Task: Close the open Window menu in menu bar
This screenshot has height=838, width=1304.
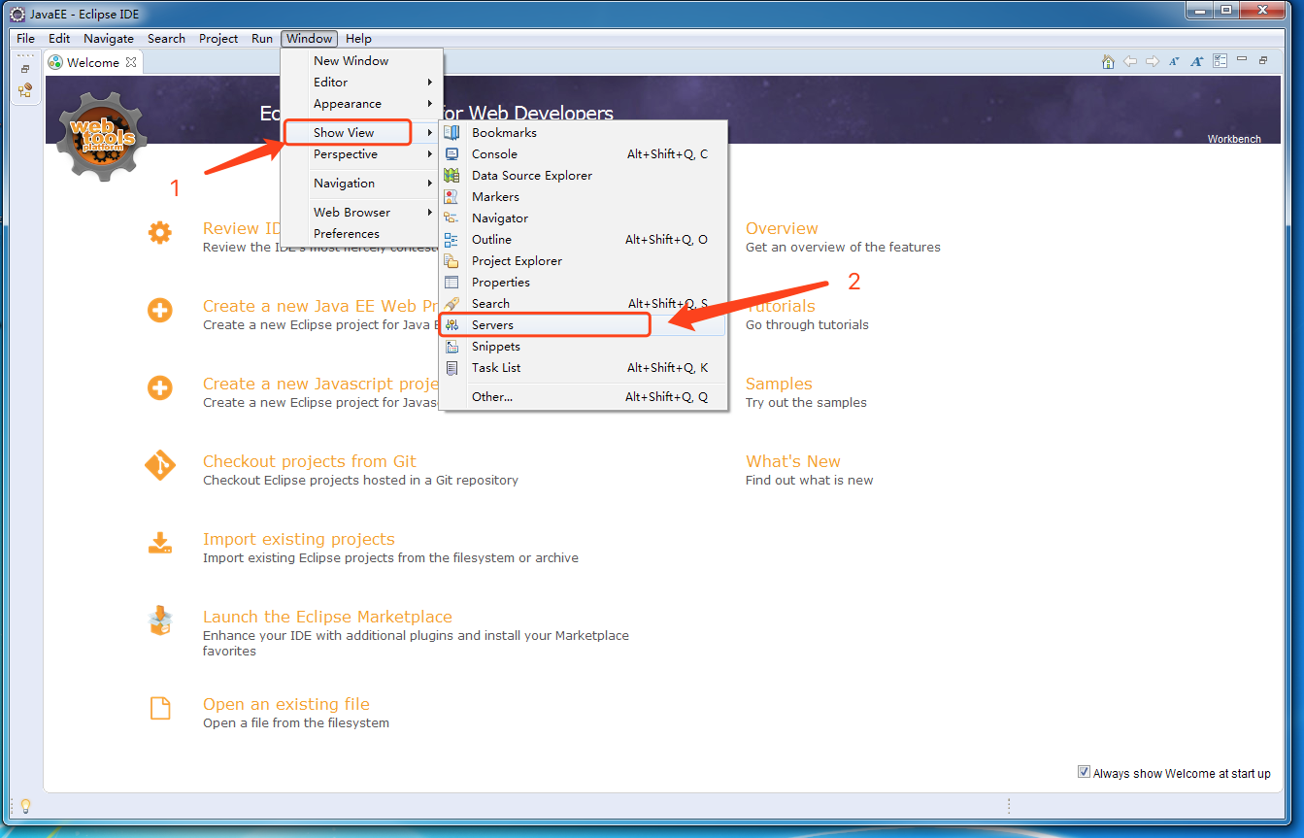Action: coord(310,39)
